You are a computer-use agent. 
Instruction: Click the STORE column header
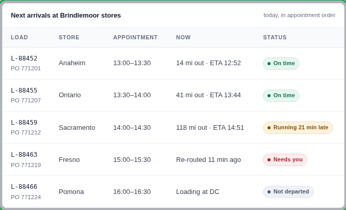[69, 37]
